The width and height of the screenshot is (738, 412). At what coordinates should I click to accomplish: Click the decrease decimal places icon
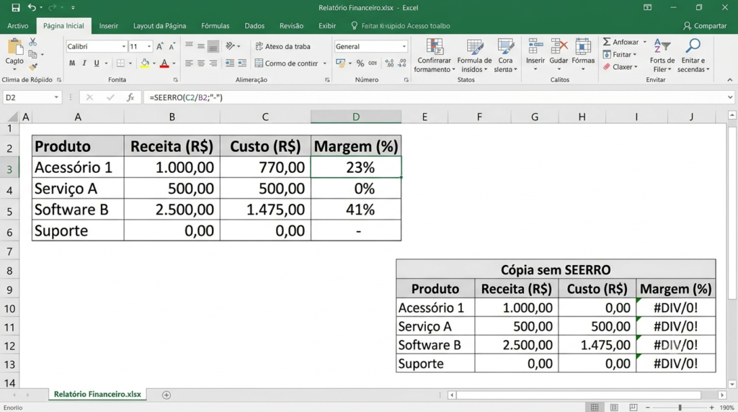pyautogui.click(x=402, y=63)
